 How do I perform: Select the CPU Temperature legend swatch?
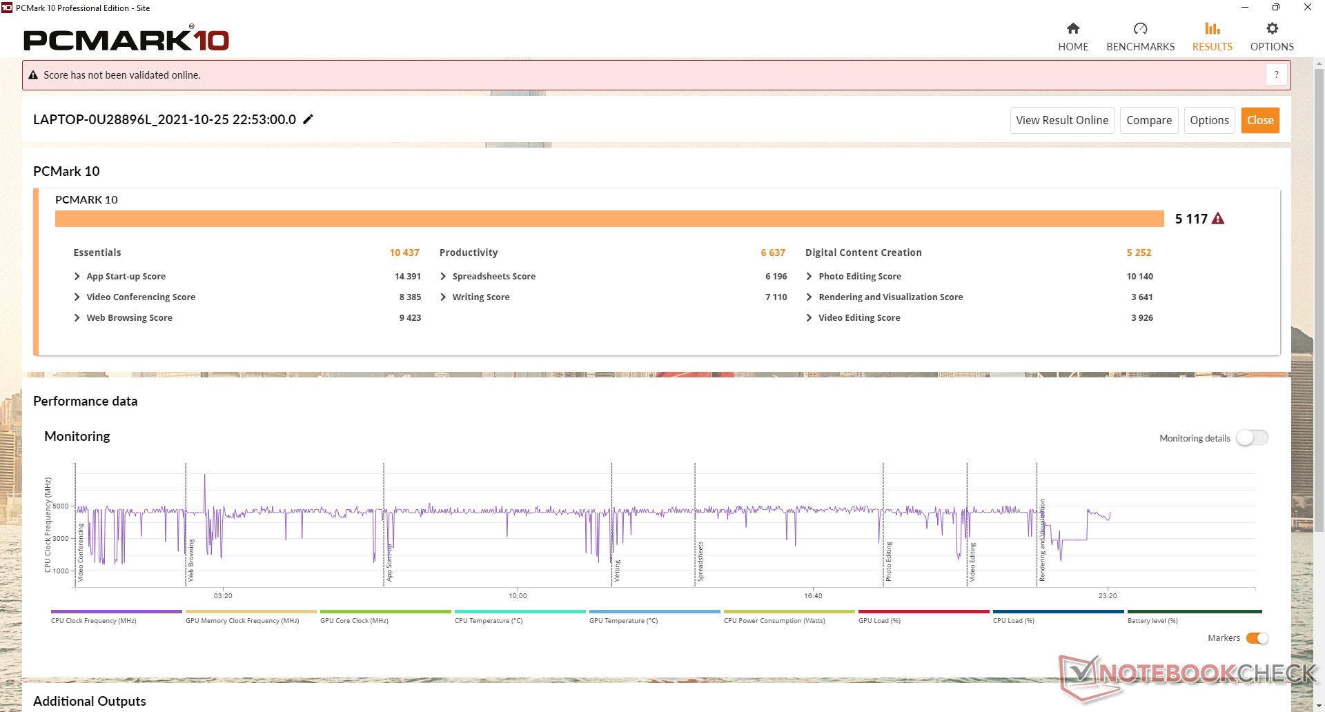tap(520, 612)
